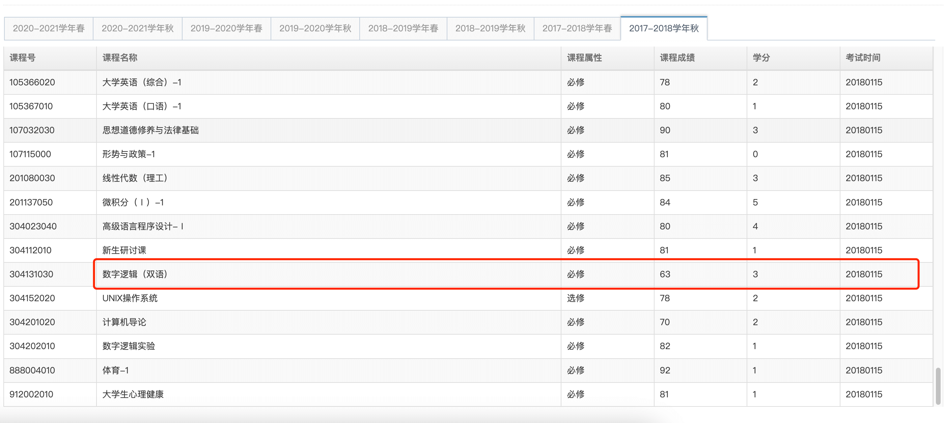The image size is (944, 423).
Task: Click course name 体育-1
Action: (x=115, y=370)
